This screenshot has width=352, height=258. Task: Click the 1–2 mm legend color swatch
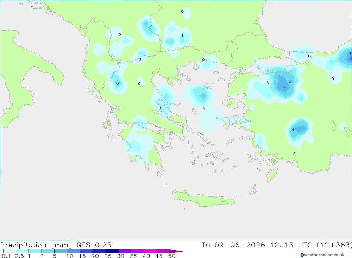click(x=35, y=251)
